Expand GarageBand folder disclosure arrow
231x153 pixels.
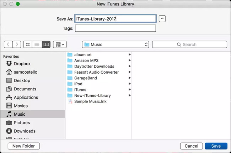[129, 78]
